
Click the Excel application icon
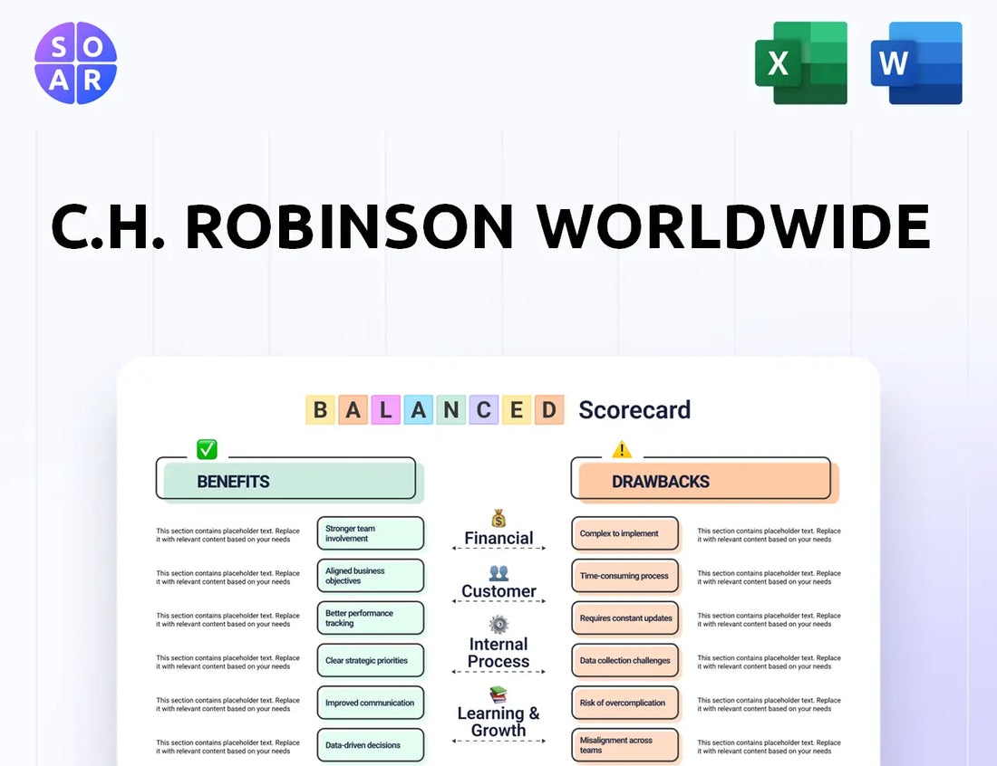tap(801, 62)
